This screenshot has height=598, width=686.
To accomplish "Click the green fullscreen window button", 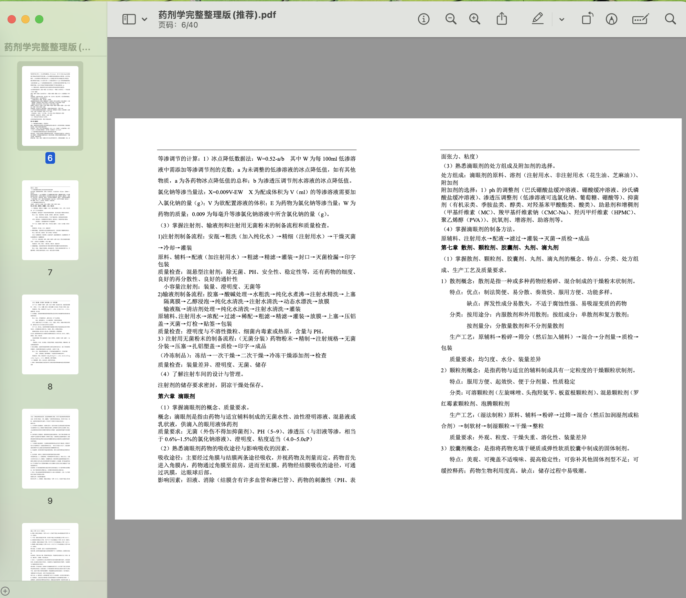I will [39, 19].
